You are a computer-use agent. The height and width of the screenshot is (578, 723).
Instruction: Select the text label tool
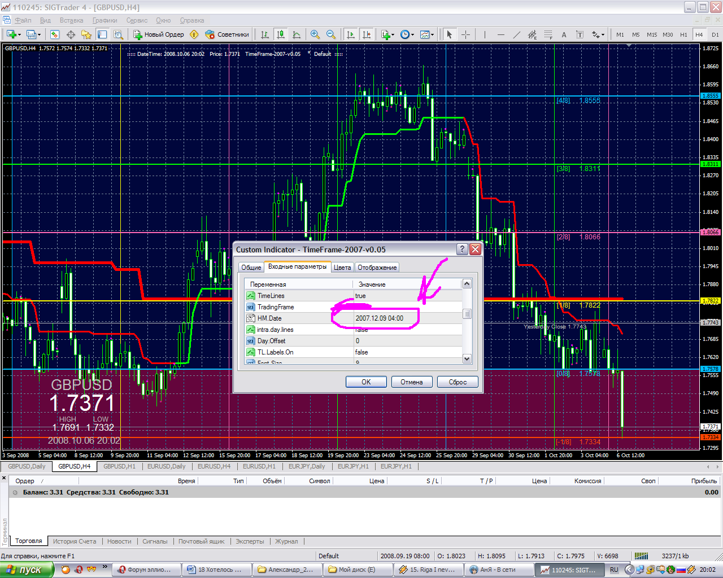coord(580,34)
